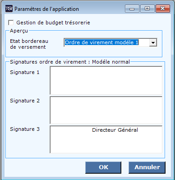Click the "Paramétres de l'application" title bar text

point(46,9)
